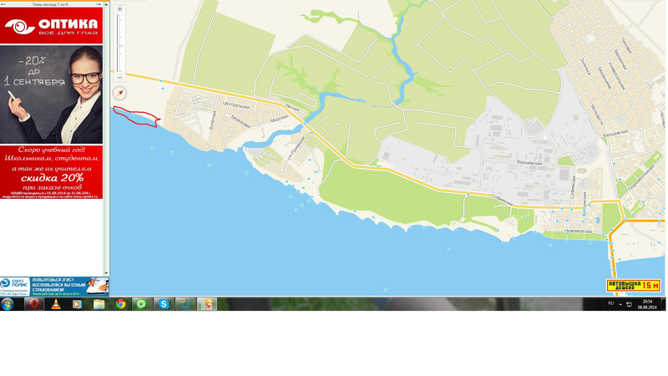
Task: Zoom out with the map minus button
Action: tap(119, 77)
